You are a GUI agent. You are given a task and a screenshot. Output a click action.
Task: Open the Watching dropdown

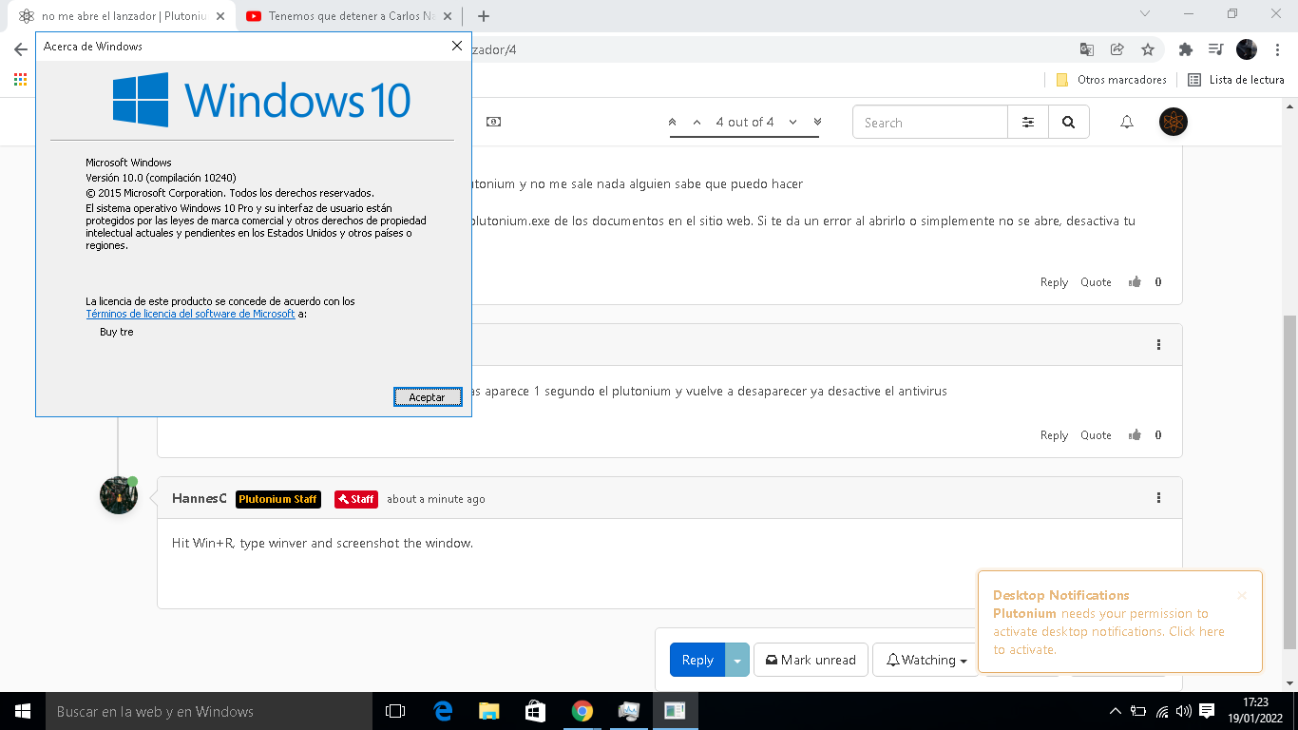pos(926,660)
